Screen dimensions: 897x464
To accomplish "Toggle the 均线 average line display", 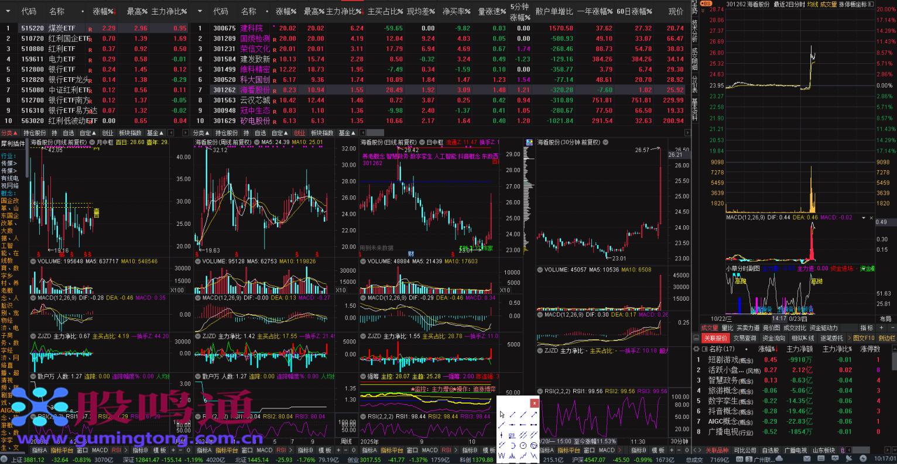I will [812, 4].
